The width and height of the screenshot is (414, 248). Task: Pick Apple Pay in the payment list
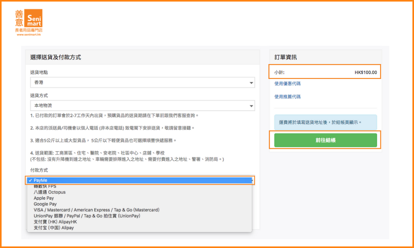click(44, 198)
